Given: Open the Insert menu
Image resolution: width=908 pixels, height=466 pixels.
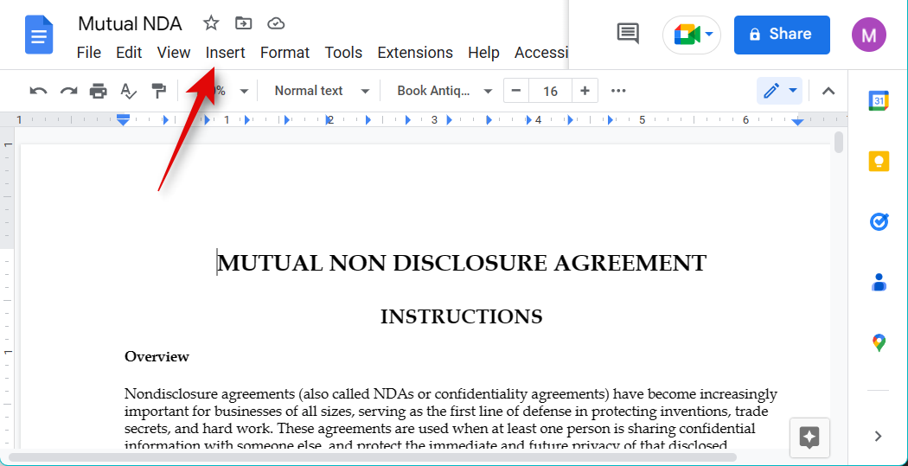Looking at the screenshot, I should click(x=225, y=53).
